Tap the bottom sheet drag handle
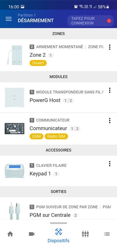This screenshot has height=247, width=117. (58, 223)
